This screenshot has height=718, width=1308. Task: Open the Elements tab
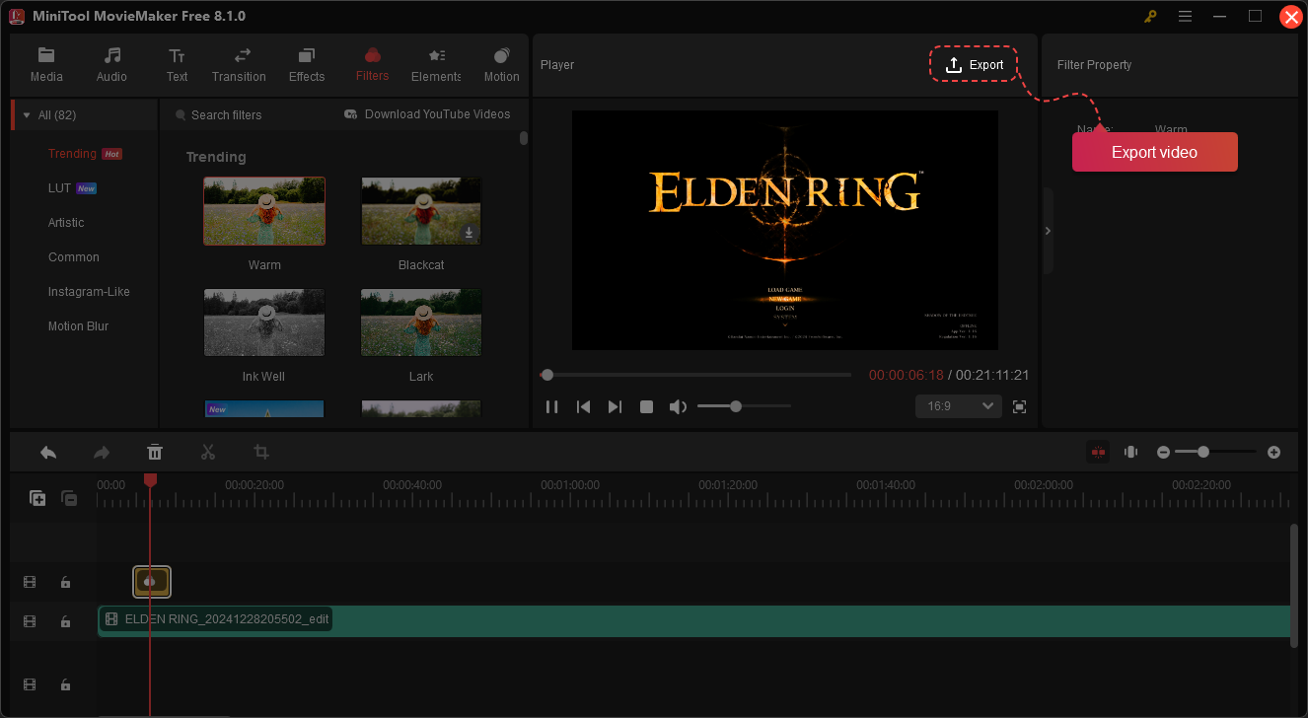(436, 65)
